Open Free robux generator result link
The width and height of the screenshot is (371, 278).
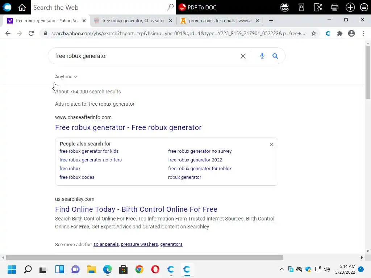[x=128, y=127]
